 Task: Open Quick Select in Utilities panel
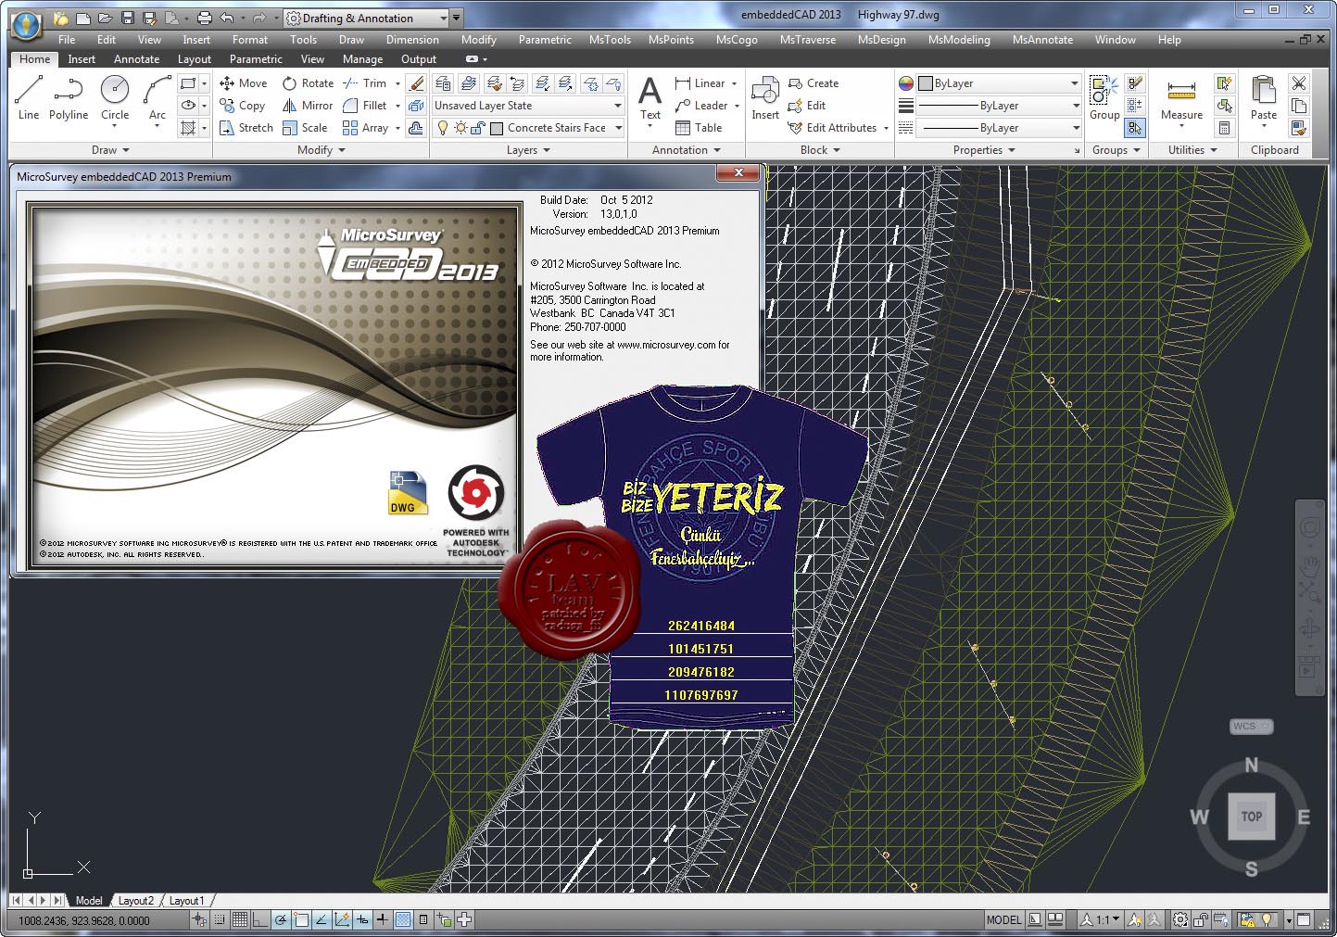(1225, 83)
